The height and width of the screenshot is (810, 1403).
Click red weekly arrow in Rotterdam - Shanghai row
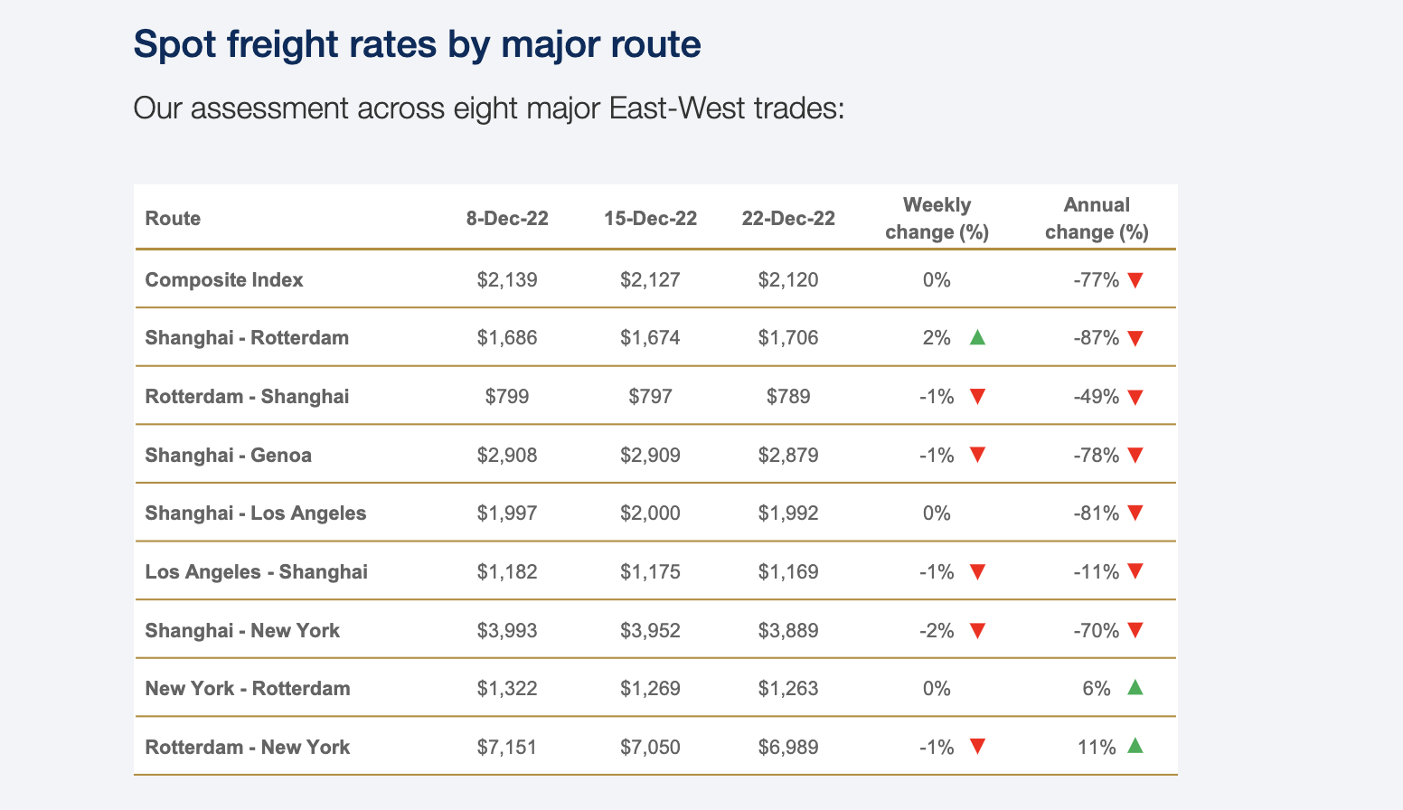point(976,397)
